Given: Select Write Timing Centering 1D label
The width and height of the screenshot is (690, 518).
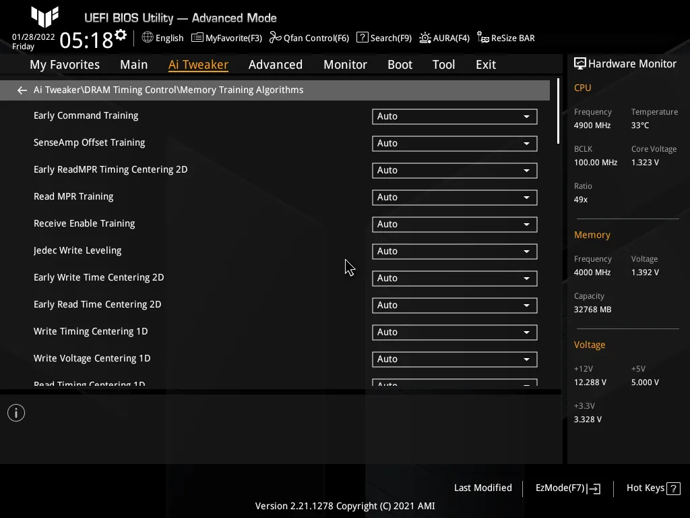Looking at the screenshot, I should pyautogui.click(x=91, y=331).
